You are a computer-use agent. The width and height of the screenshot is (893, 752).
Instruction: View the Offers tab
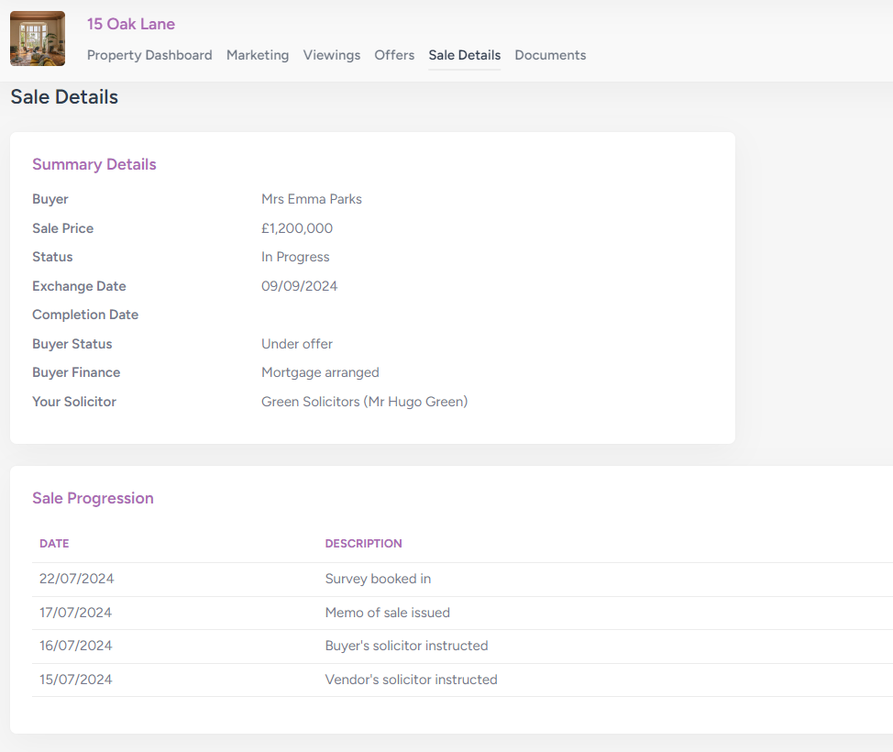tap(394, 55)
